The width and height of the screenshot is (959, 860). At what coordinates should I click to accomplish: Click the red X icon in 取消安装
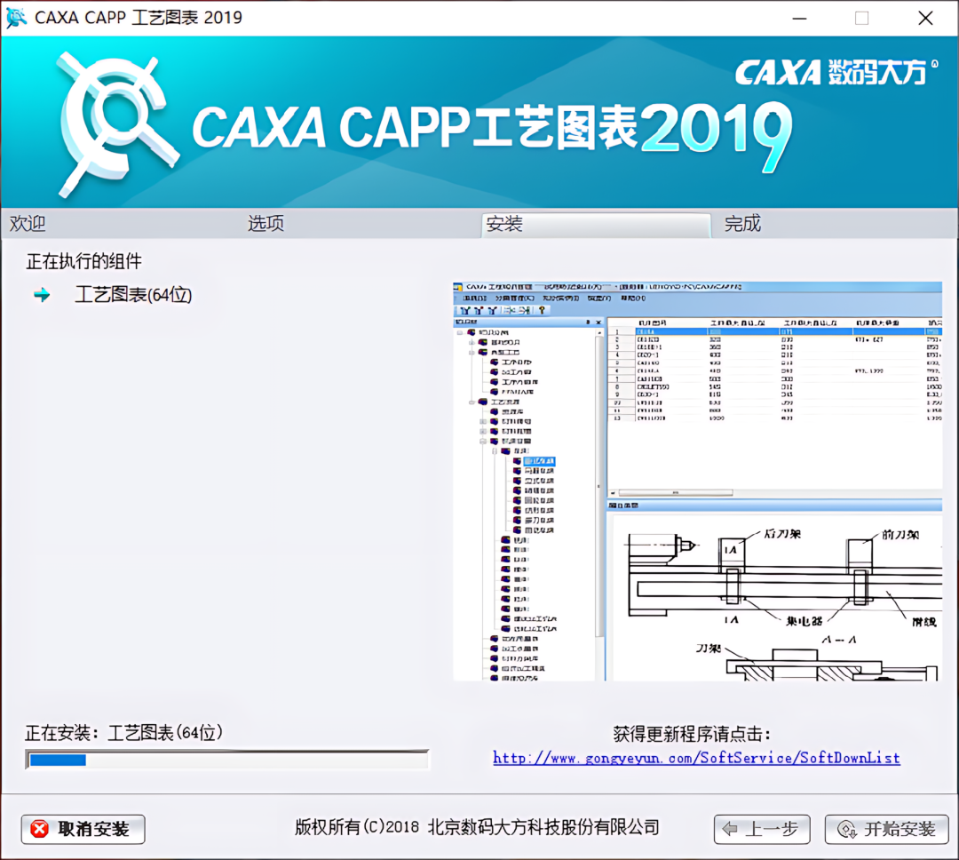tap(40, 829)
